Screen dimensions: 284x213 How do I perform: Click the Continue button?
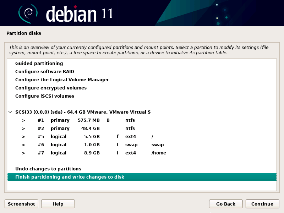tap(262, 204)
